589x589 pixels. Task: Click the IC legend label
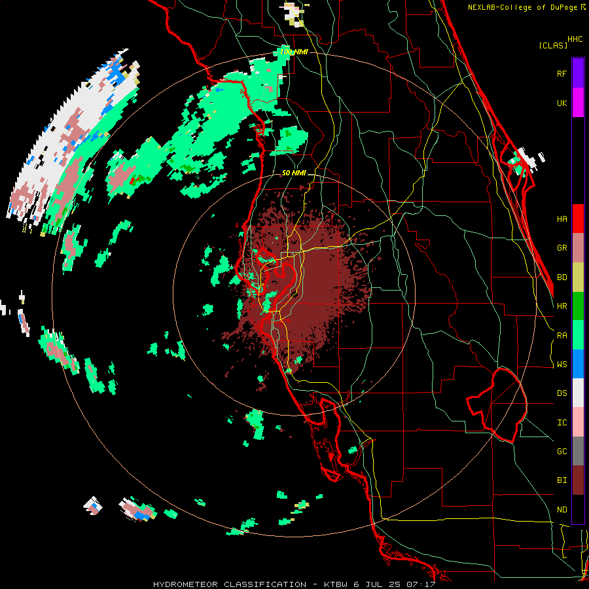click(x=562, y=423)
